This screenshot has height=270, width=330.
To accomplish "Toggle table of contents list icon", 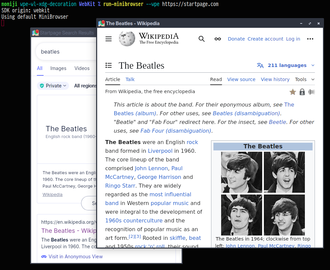I will tap(109, 65).
